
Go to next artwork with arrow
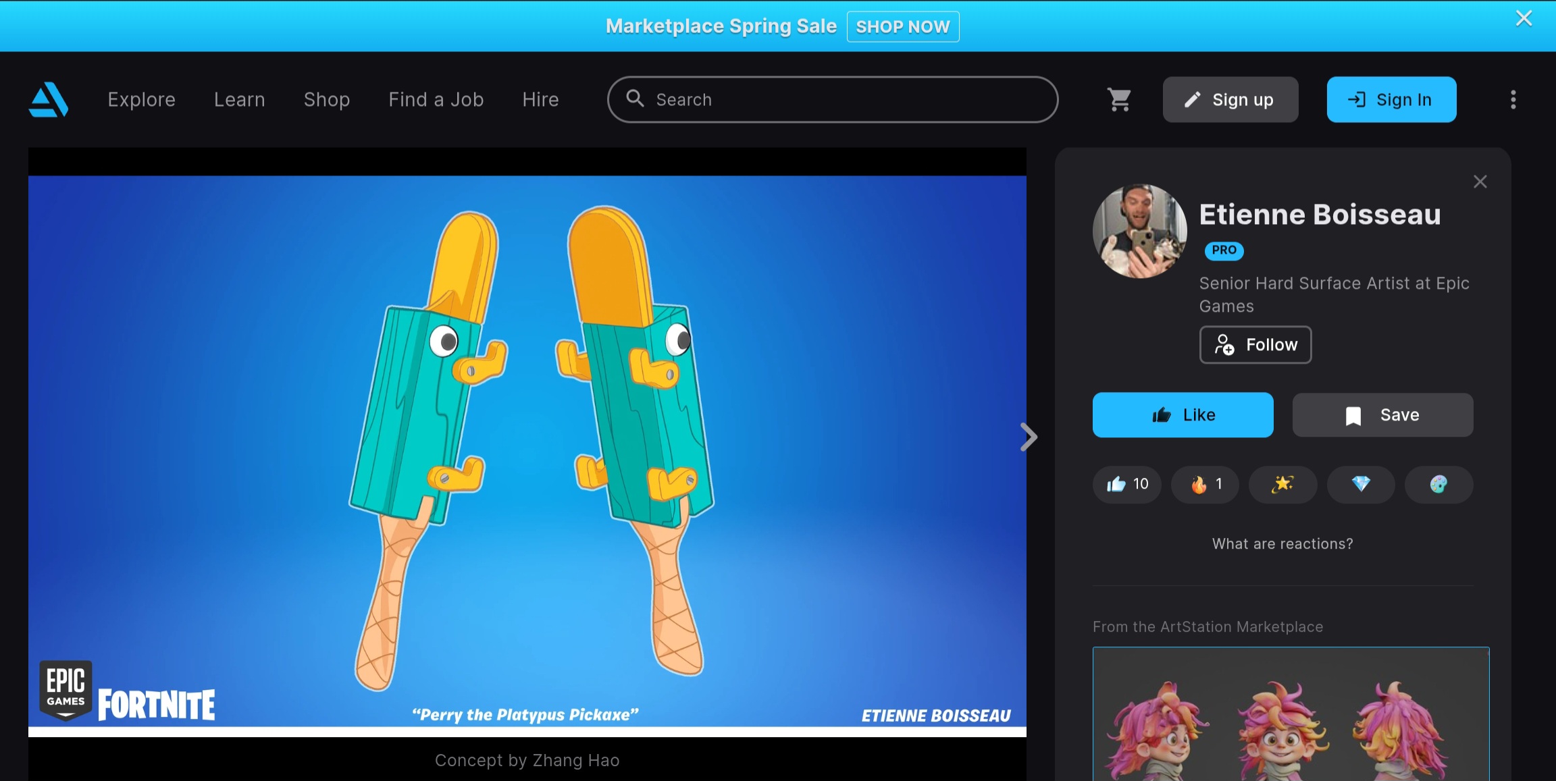(x=1029, y=437)
